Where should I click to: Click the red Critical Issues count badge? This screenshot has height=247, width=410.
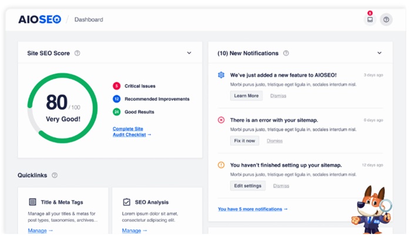tap(117, 86)
